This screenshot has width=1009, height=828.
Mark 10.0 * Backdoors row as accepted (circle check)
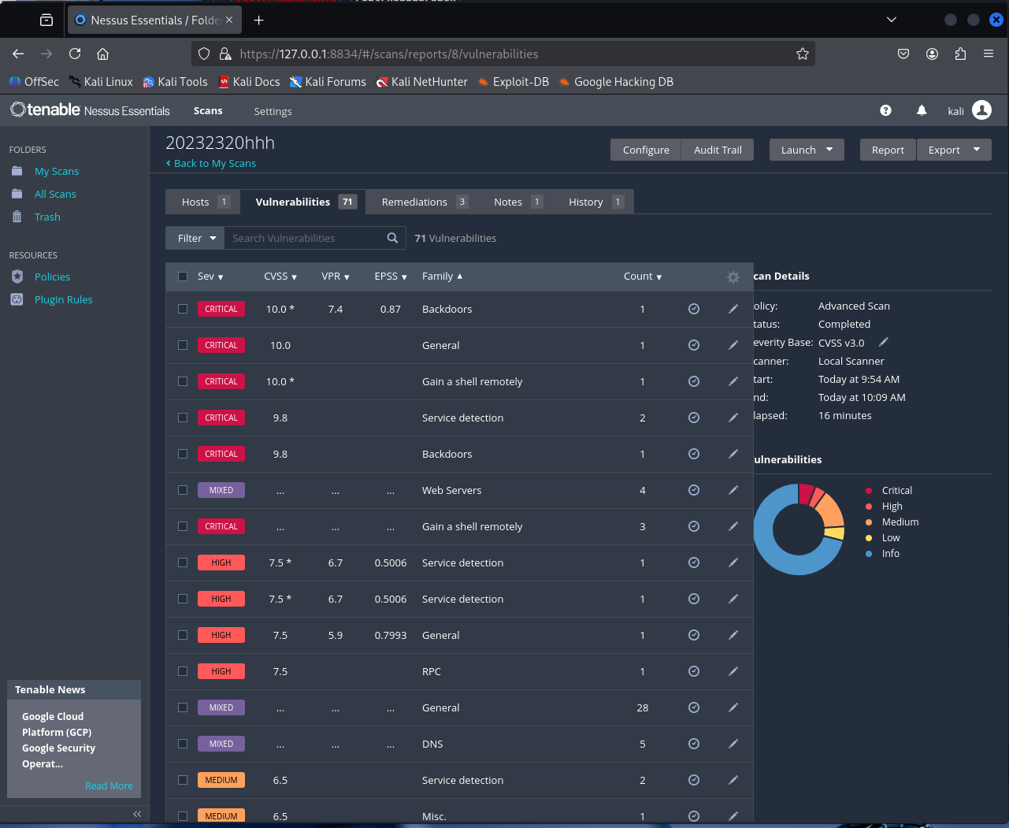tap(694, 309)
